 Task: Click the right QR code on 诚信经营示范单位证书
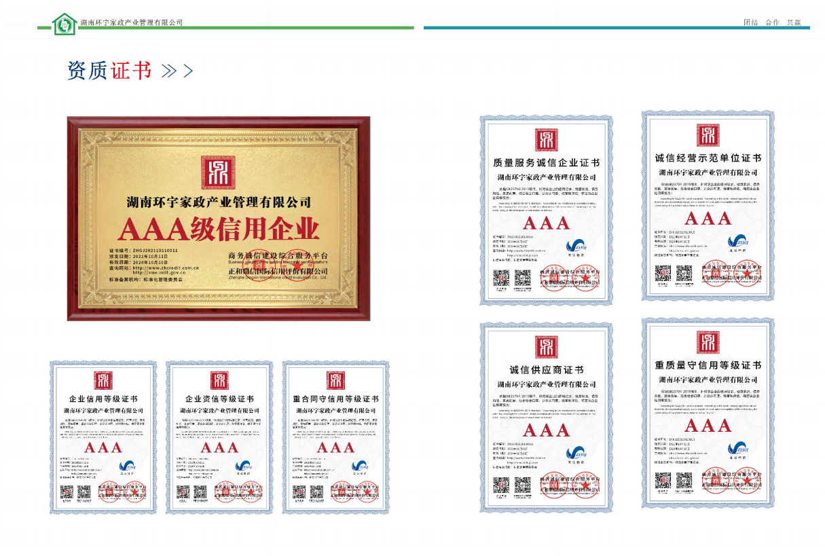[x=684, y=273]
